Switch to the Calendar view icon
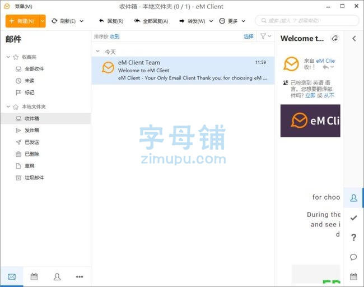The height and width of the screenshot is (287, 364). coord(34,276)
